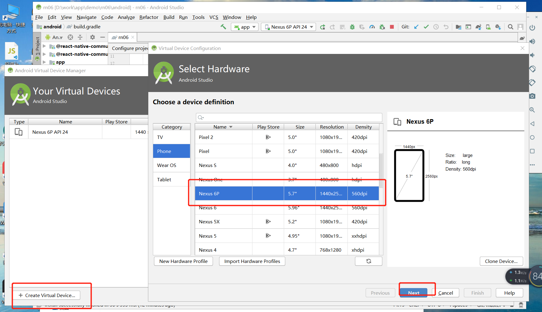Screen dimensions: 542x312
Task: Select the Tablet category
Action: 164,179
